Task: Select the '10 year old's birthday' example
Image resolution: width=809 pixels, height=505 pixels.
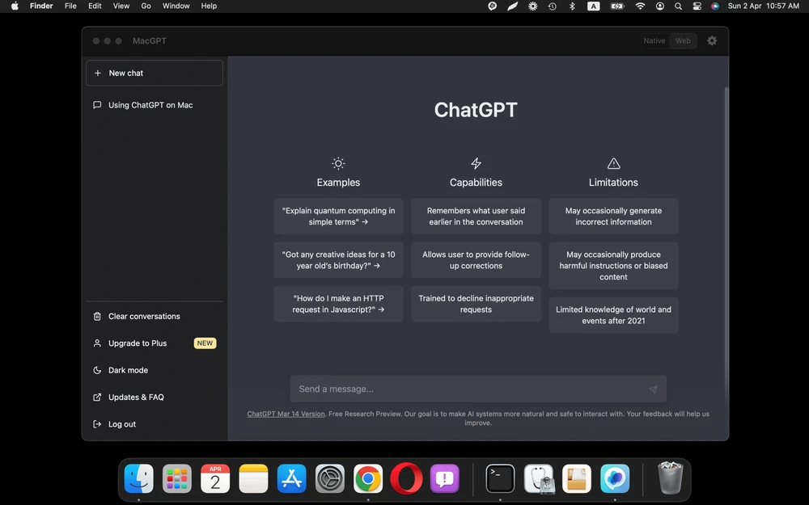Action: click(338, 260)
